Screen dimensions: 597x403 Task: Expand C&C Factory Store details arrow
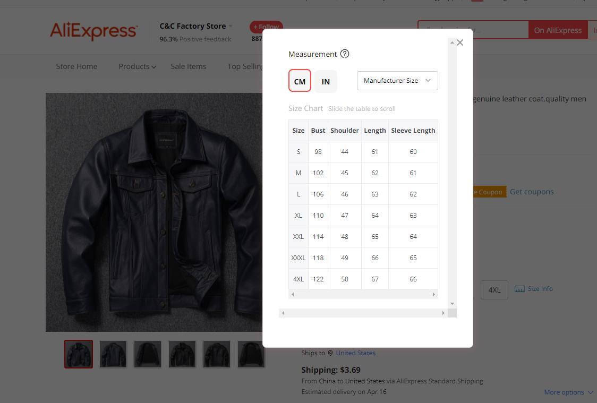pyautogui.click(x=231, y=26)
